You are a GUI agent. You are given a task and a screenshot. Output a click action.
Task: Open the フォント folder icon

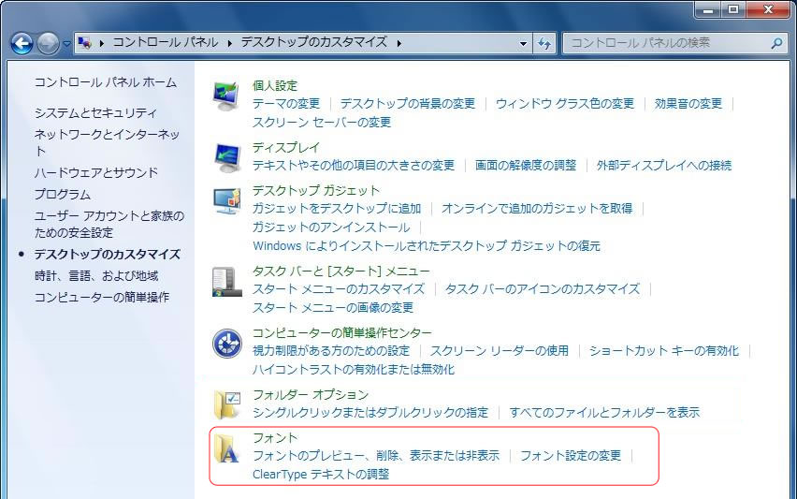click(x=226, y=448)
